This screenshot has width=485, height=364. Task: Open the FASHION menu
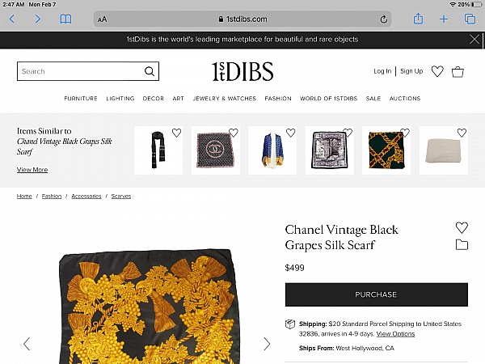click(278, 99)
